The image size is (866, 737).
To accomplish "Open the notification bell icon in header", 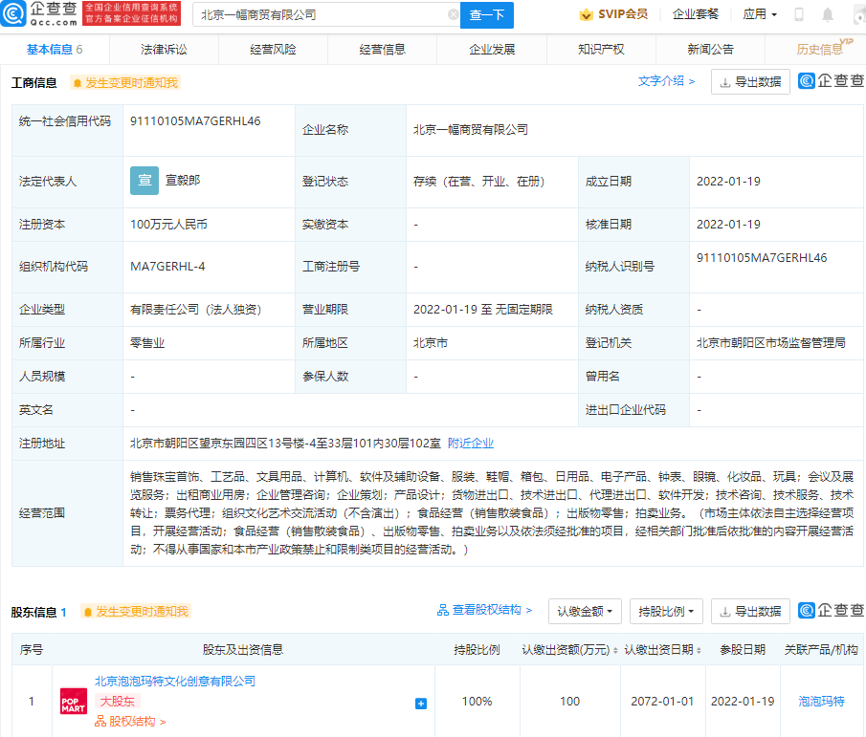I will coord(827,14).
